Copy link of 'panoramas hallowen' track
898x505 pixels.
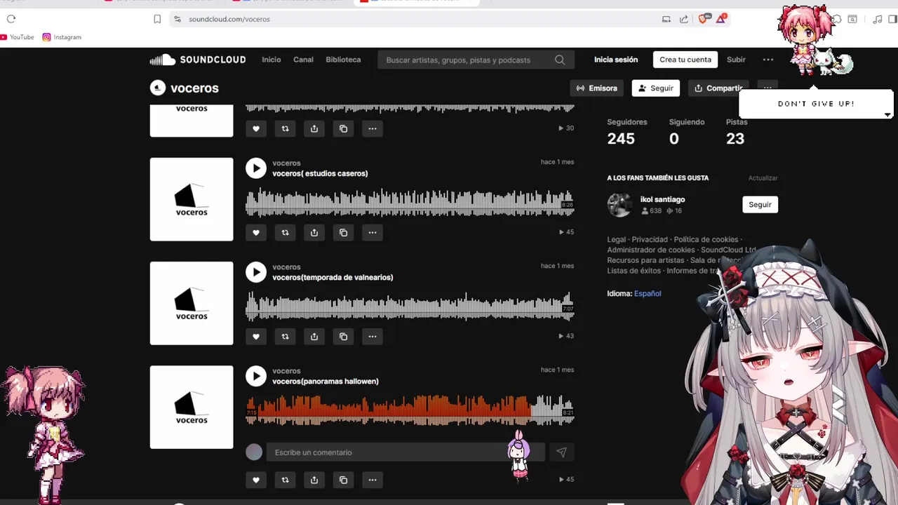click(343, 480)
